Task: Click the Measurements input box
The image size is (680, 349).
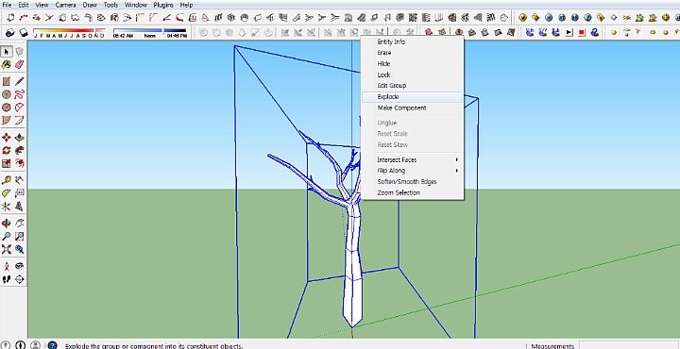Action: [x=629, y=345]
